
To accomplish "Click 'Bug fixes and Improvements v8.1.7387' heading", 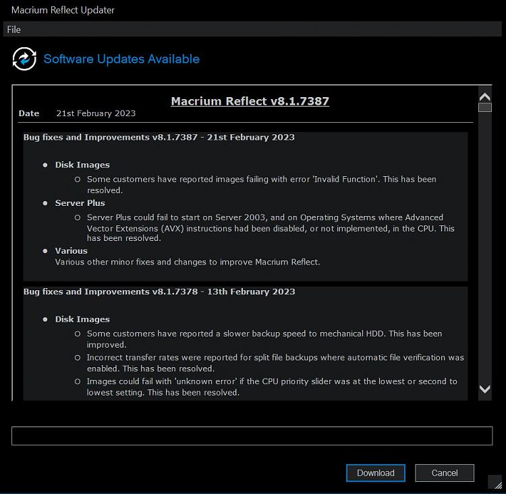I will click(159, 138).
